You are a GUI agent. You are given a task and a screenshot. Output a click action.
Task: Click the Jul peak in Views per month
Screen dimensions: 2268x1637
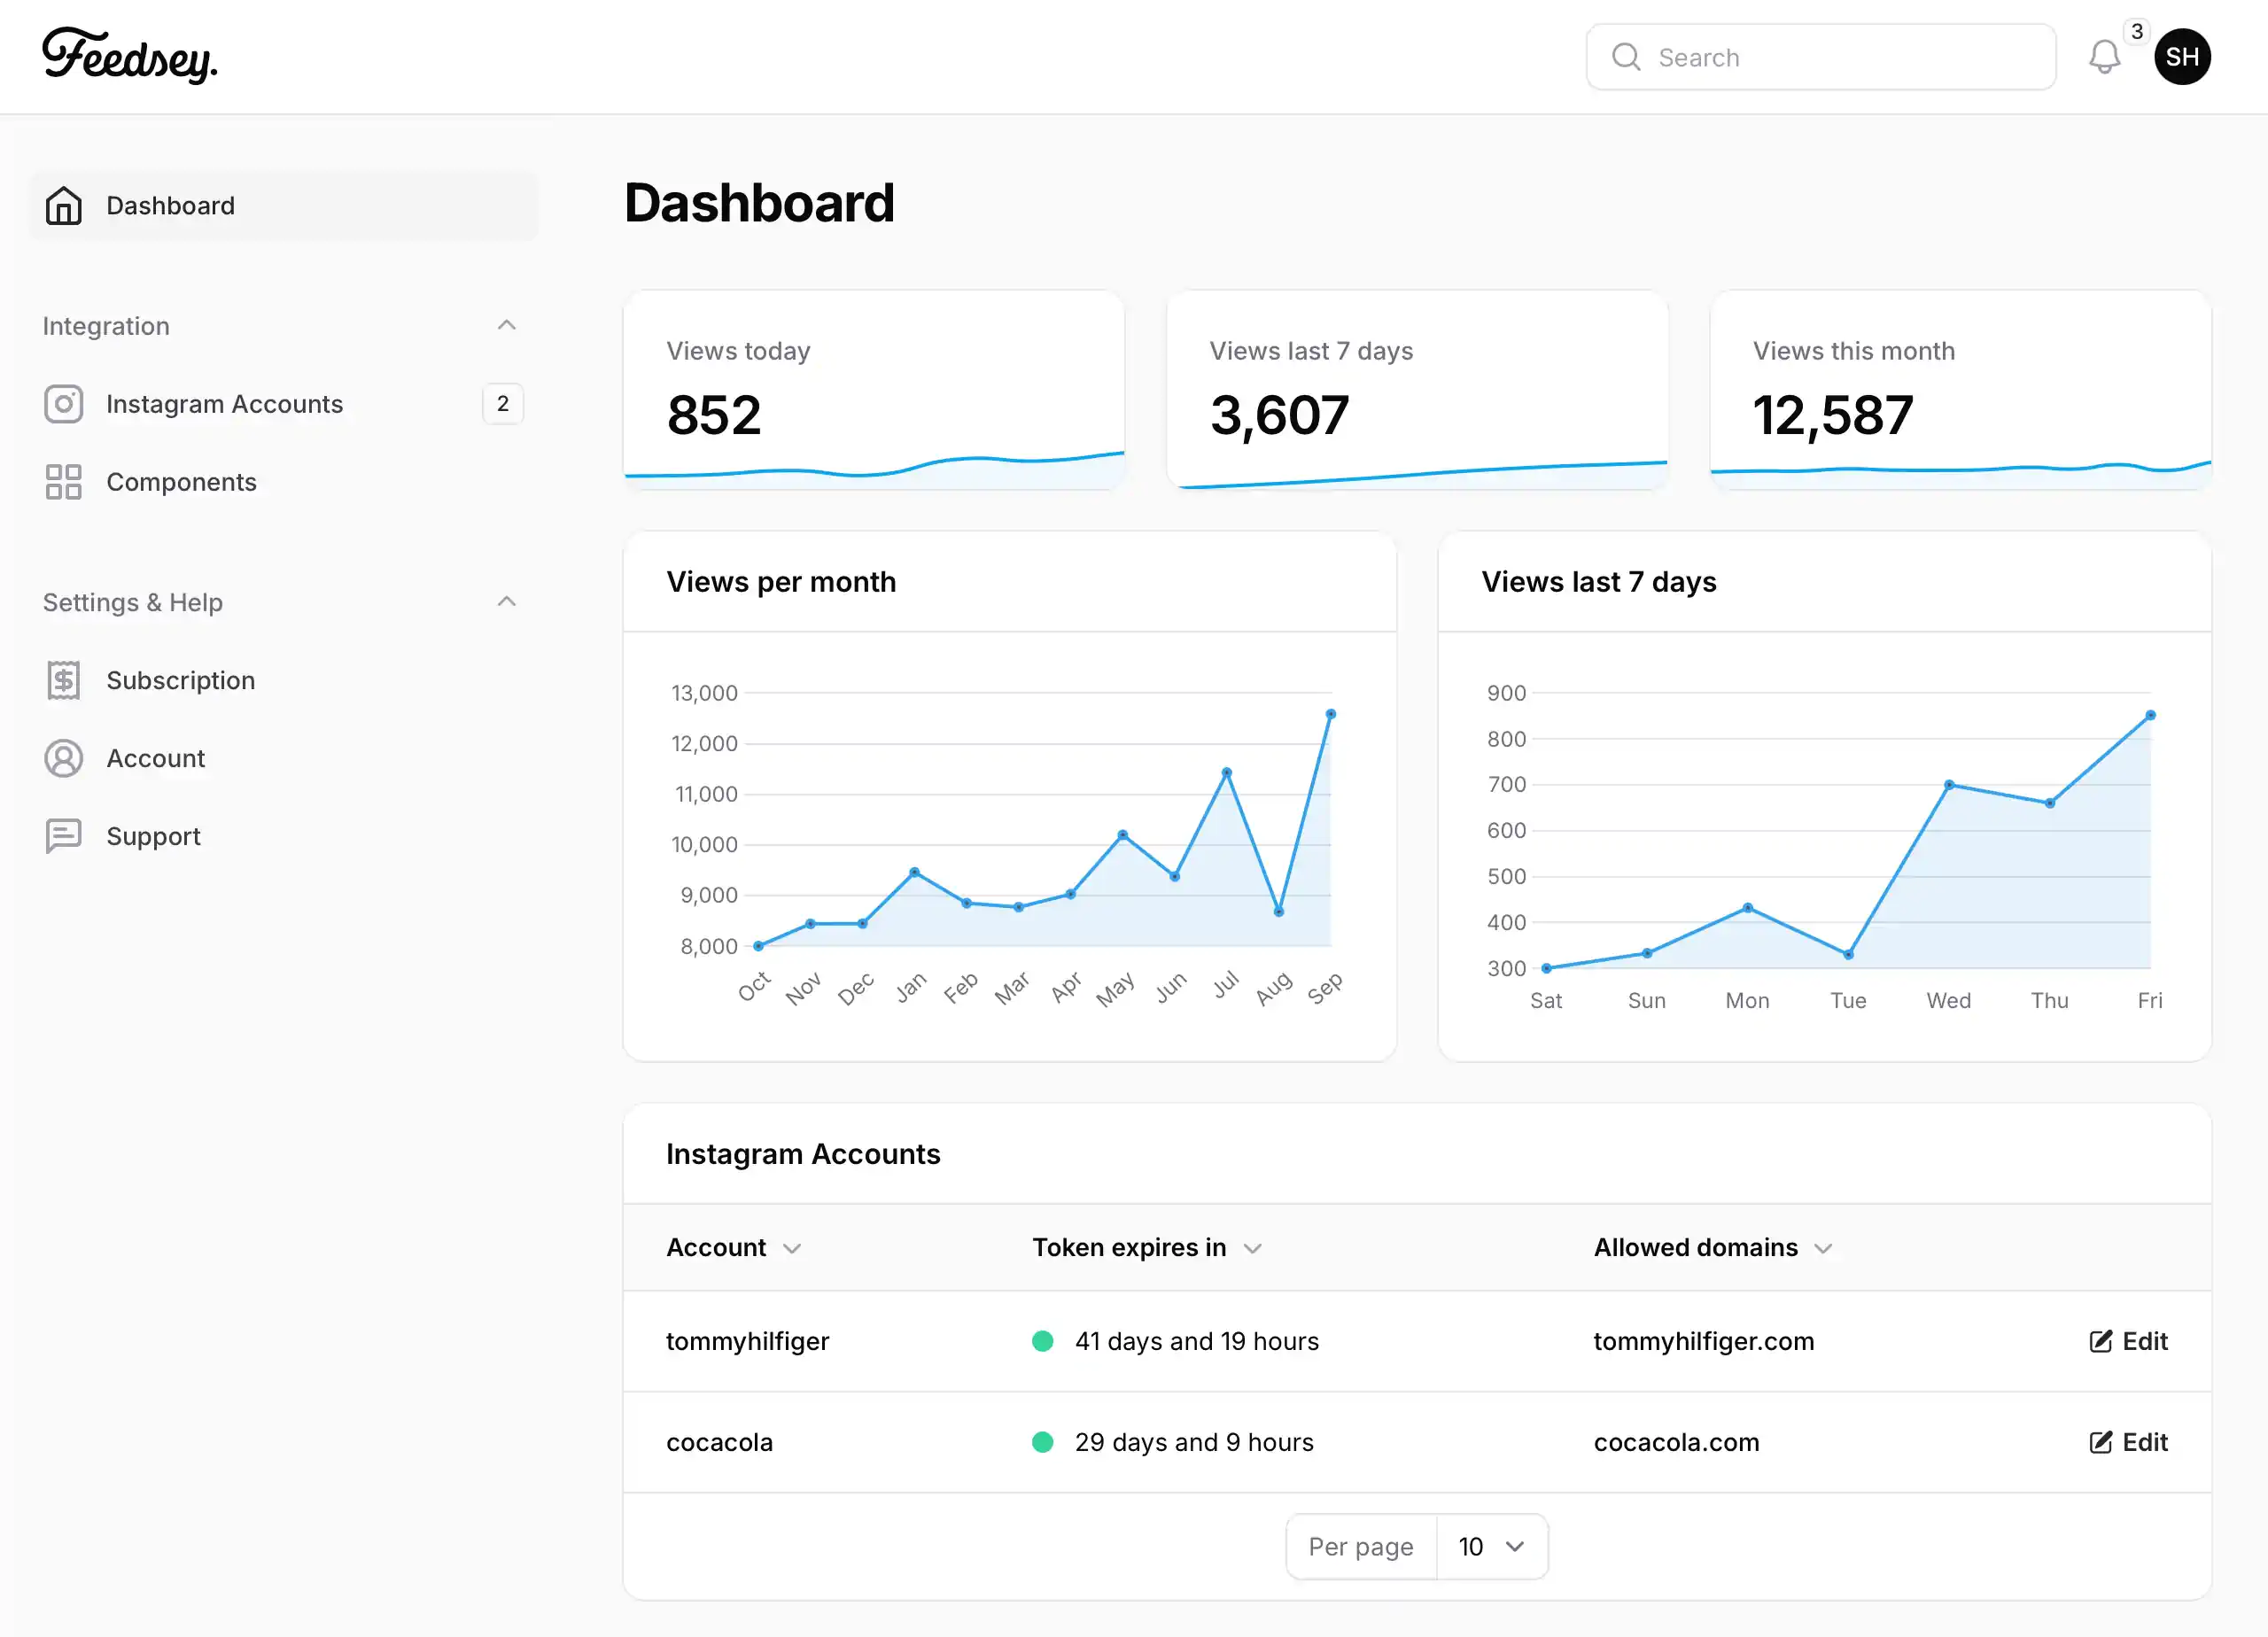click(1226, 772)
